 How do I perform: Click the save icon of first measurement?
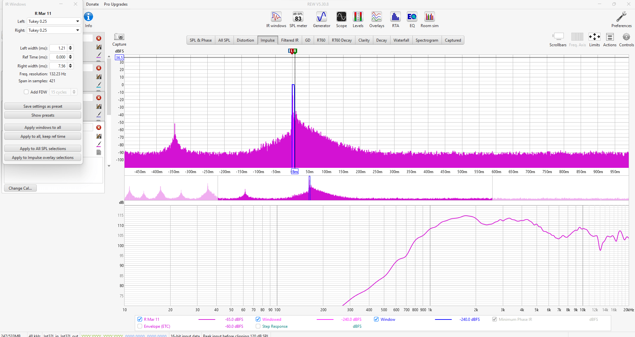(99, 47)
